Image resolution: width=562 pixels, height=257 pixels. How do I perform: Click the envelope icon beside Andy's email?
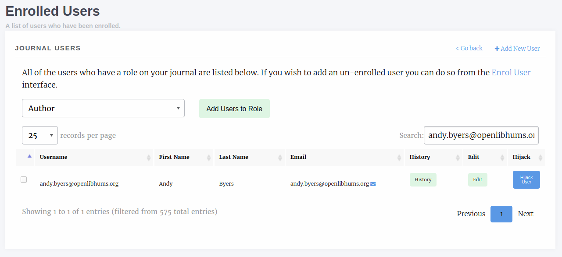(x=373, y=184)
